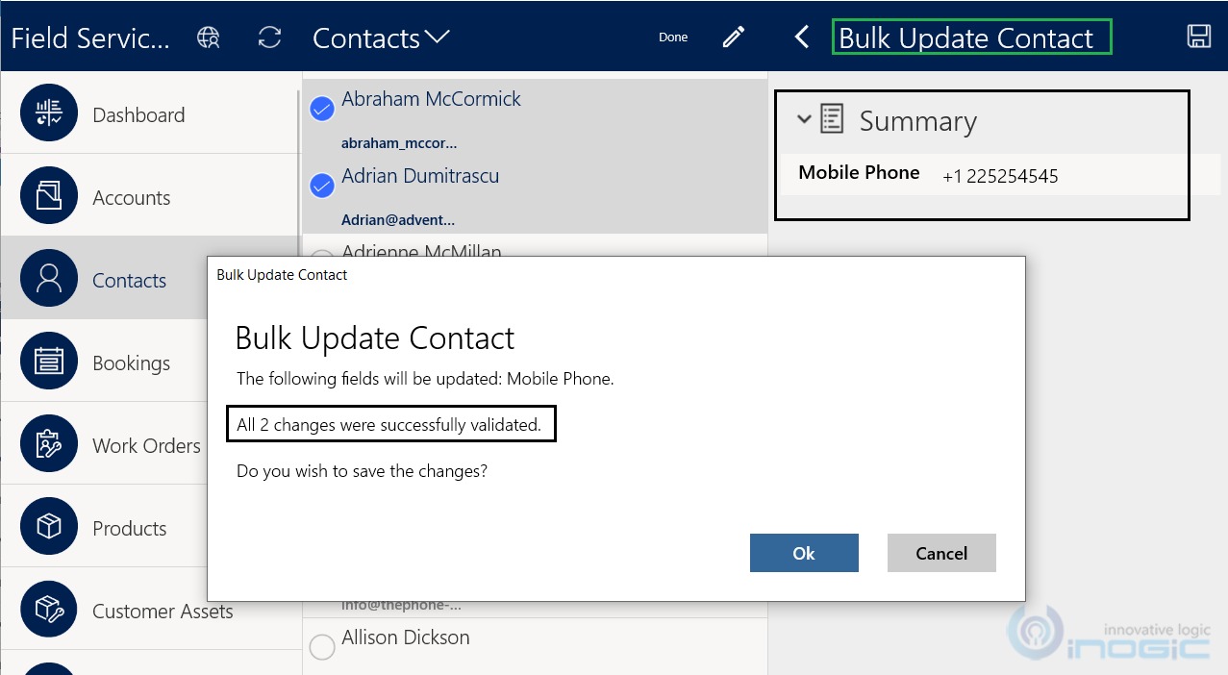Click Cancel in the Bulk Update dialog

click(940, 553)
